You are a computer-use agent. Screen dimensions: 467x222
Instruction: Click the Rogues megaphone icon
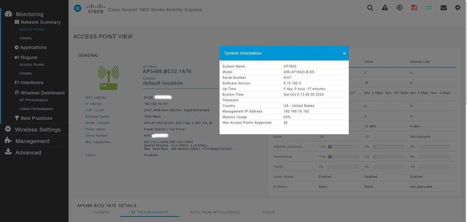pos(17,57)
